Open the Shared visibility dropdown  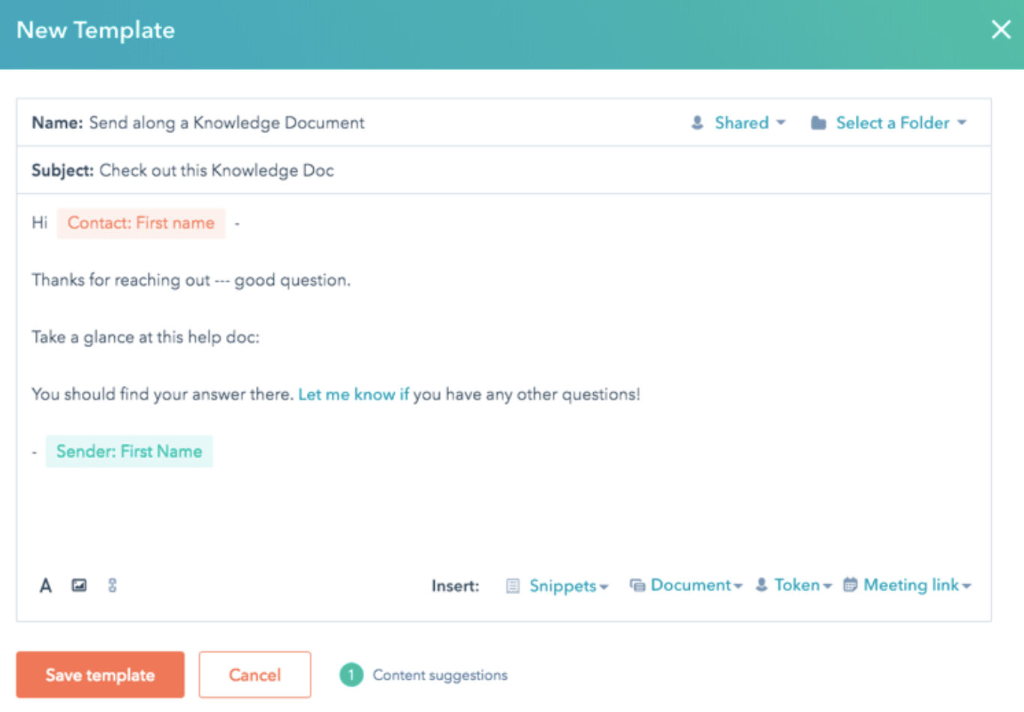742,122
